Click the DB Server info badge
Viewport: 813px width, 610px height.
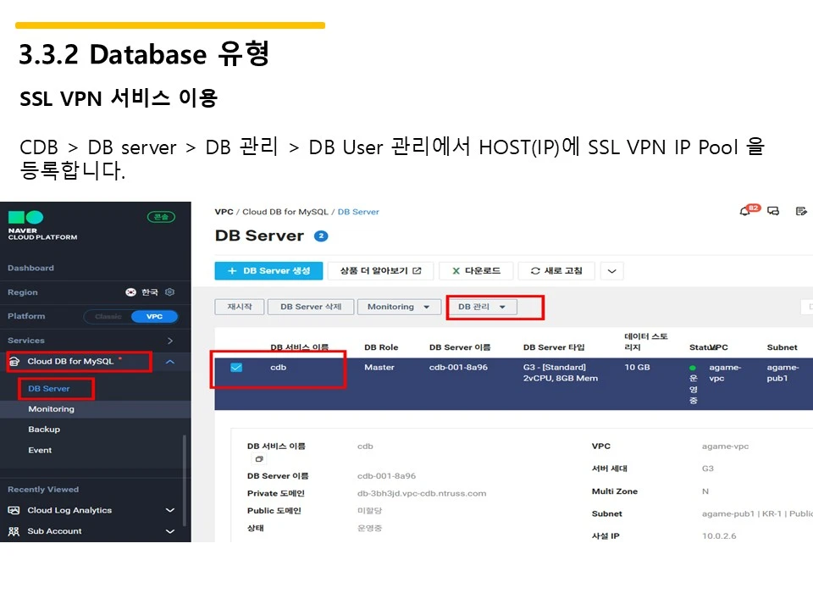(x=321, y=236)
